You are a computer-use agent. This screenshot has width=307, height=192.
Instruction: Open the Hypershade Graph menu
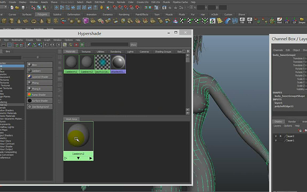[47, 40]
